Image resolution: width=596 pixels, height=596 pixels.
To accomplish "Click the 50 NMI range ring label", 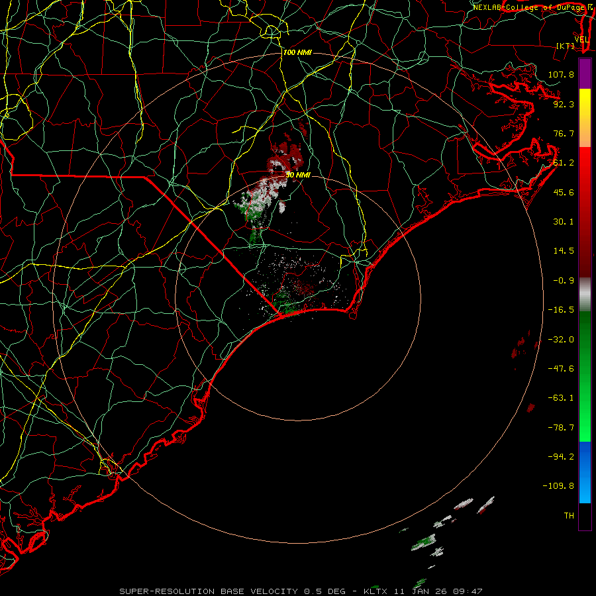I will (x=298, y=175).
